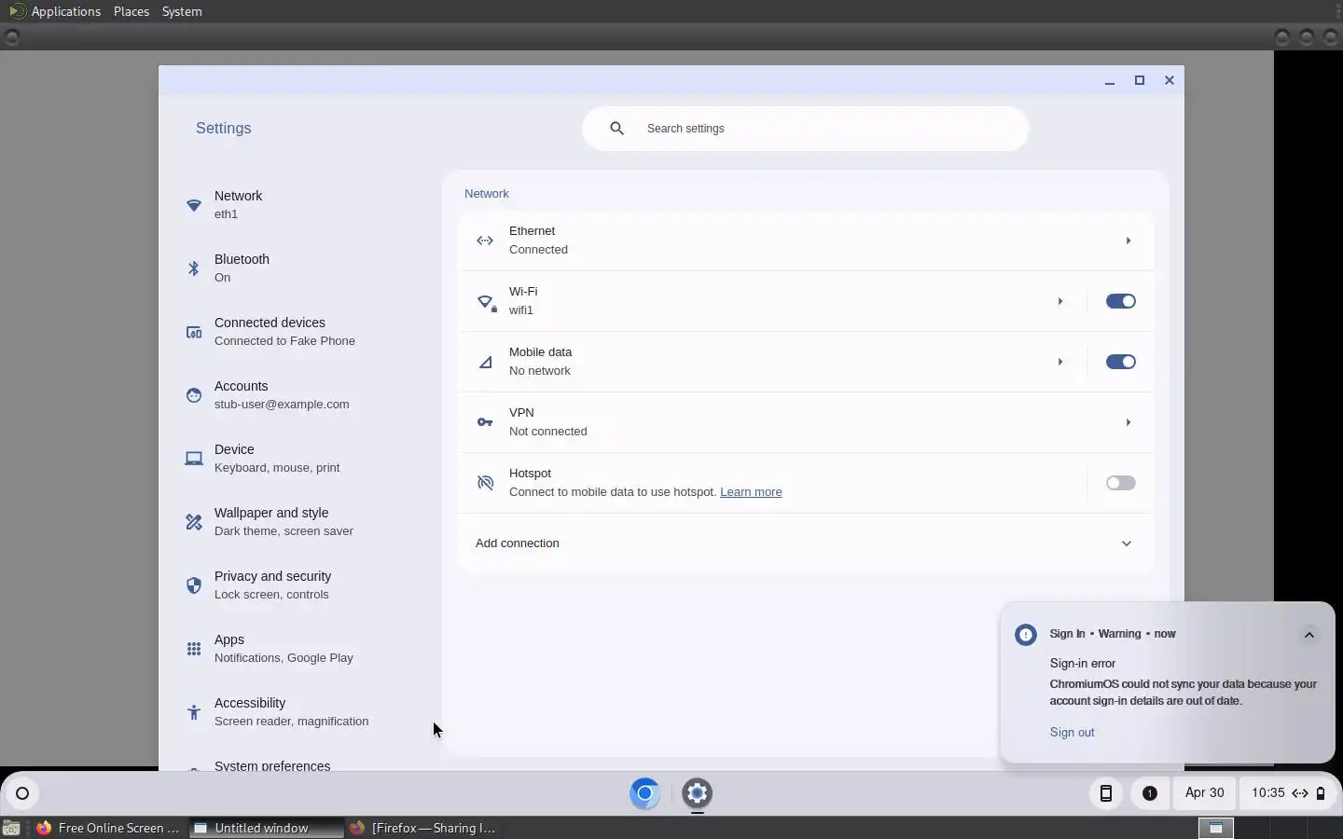Open VPN subpage arrow

(x=1128, y=422)
